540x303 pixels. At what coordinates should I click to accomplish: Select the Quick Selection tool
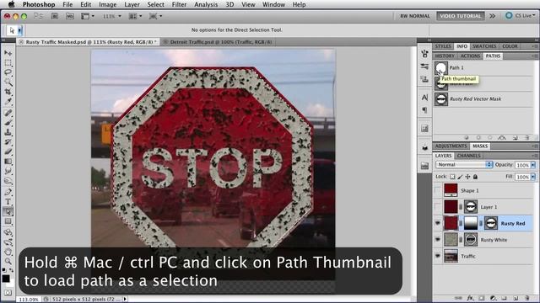coord(8,82)
